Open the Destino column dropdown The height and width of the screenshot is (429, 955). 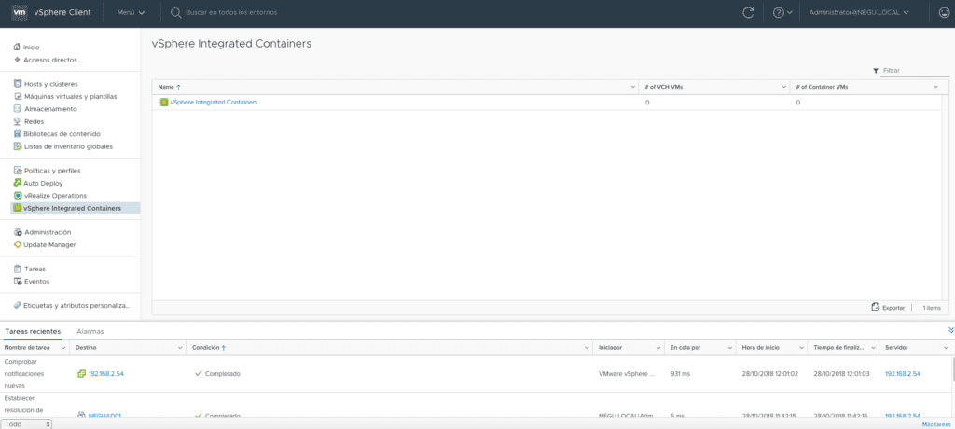(x=180, y=347)
